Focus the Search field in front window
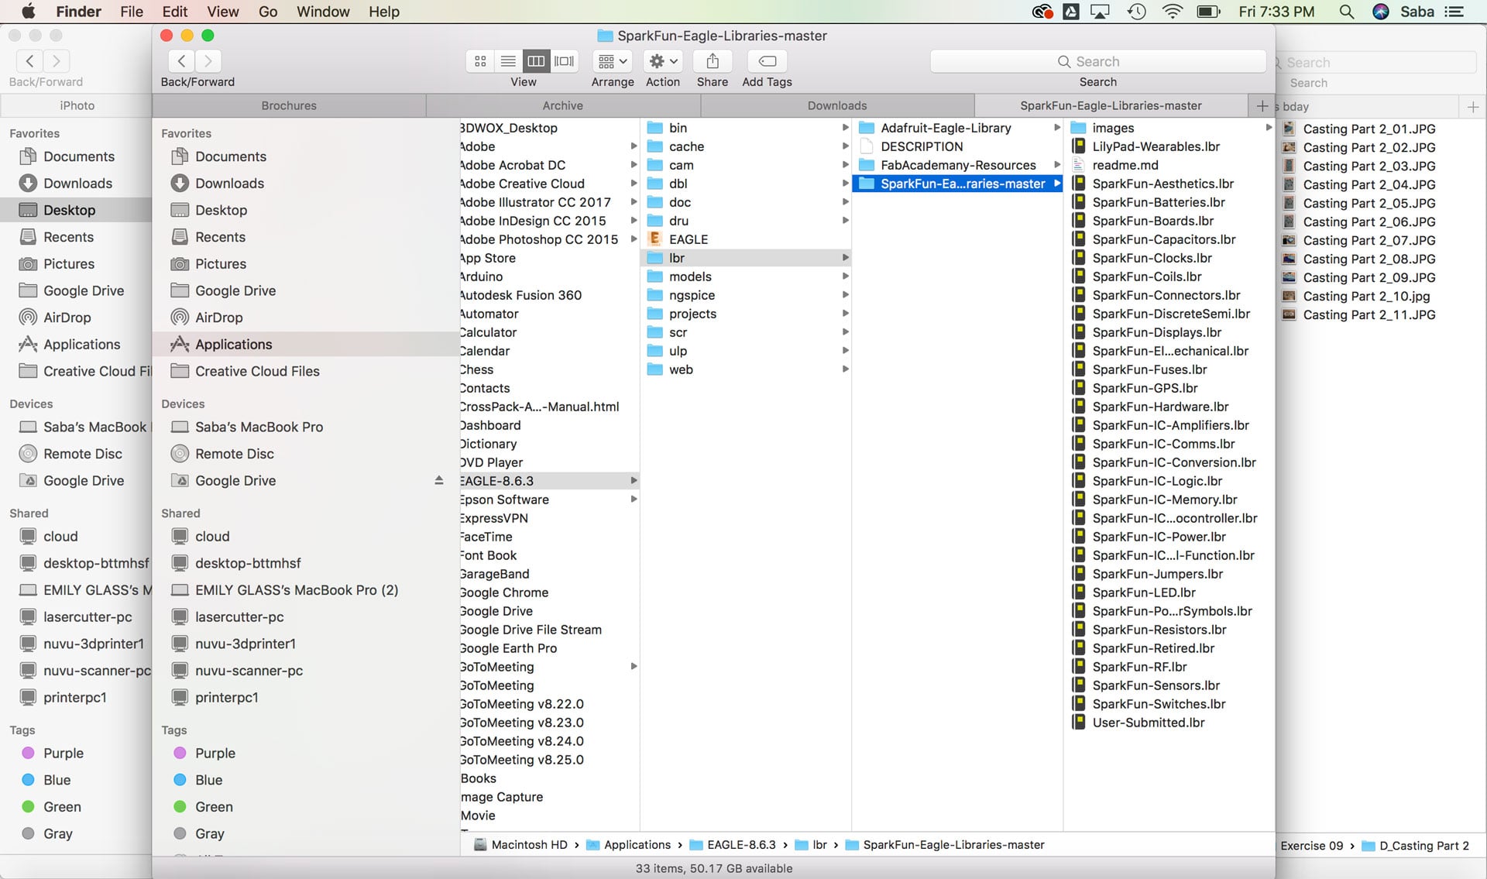1487x879 pixels. (x=1097, y=61)
